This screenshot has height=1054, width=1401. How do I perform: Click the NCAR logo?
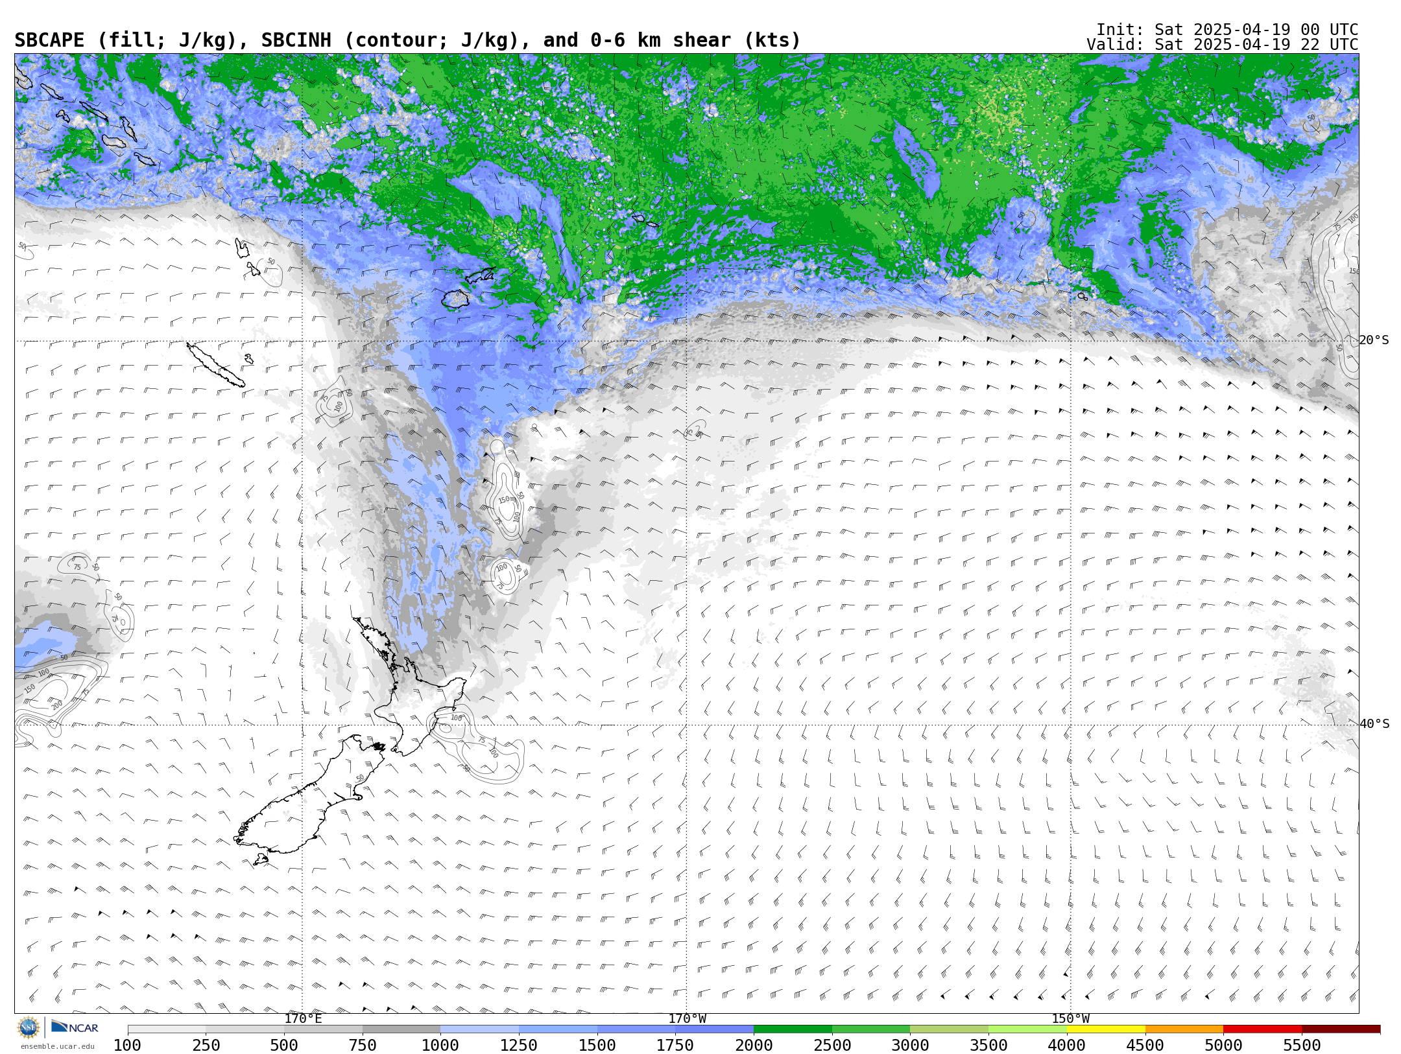click(75, 1027)
